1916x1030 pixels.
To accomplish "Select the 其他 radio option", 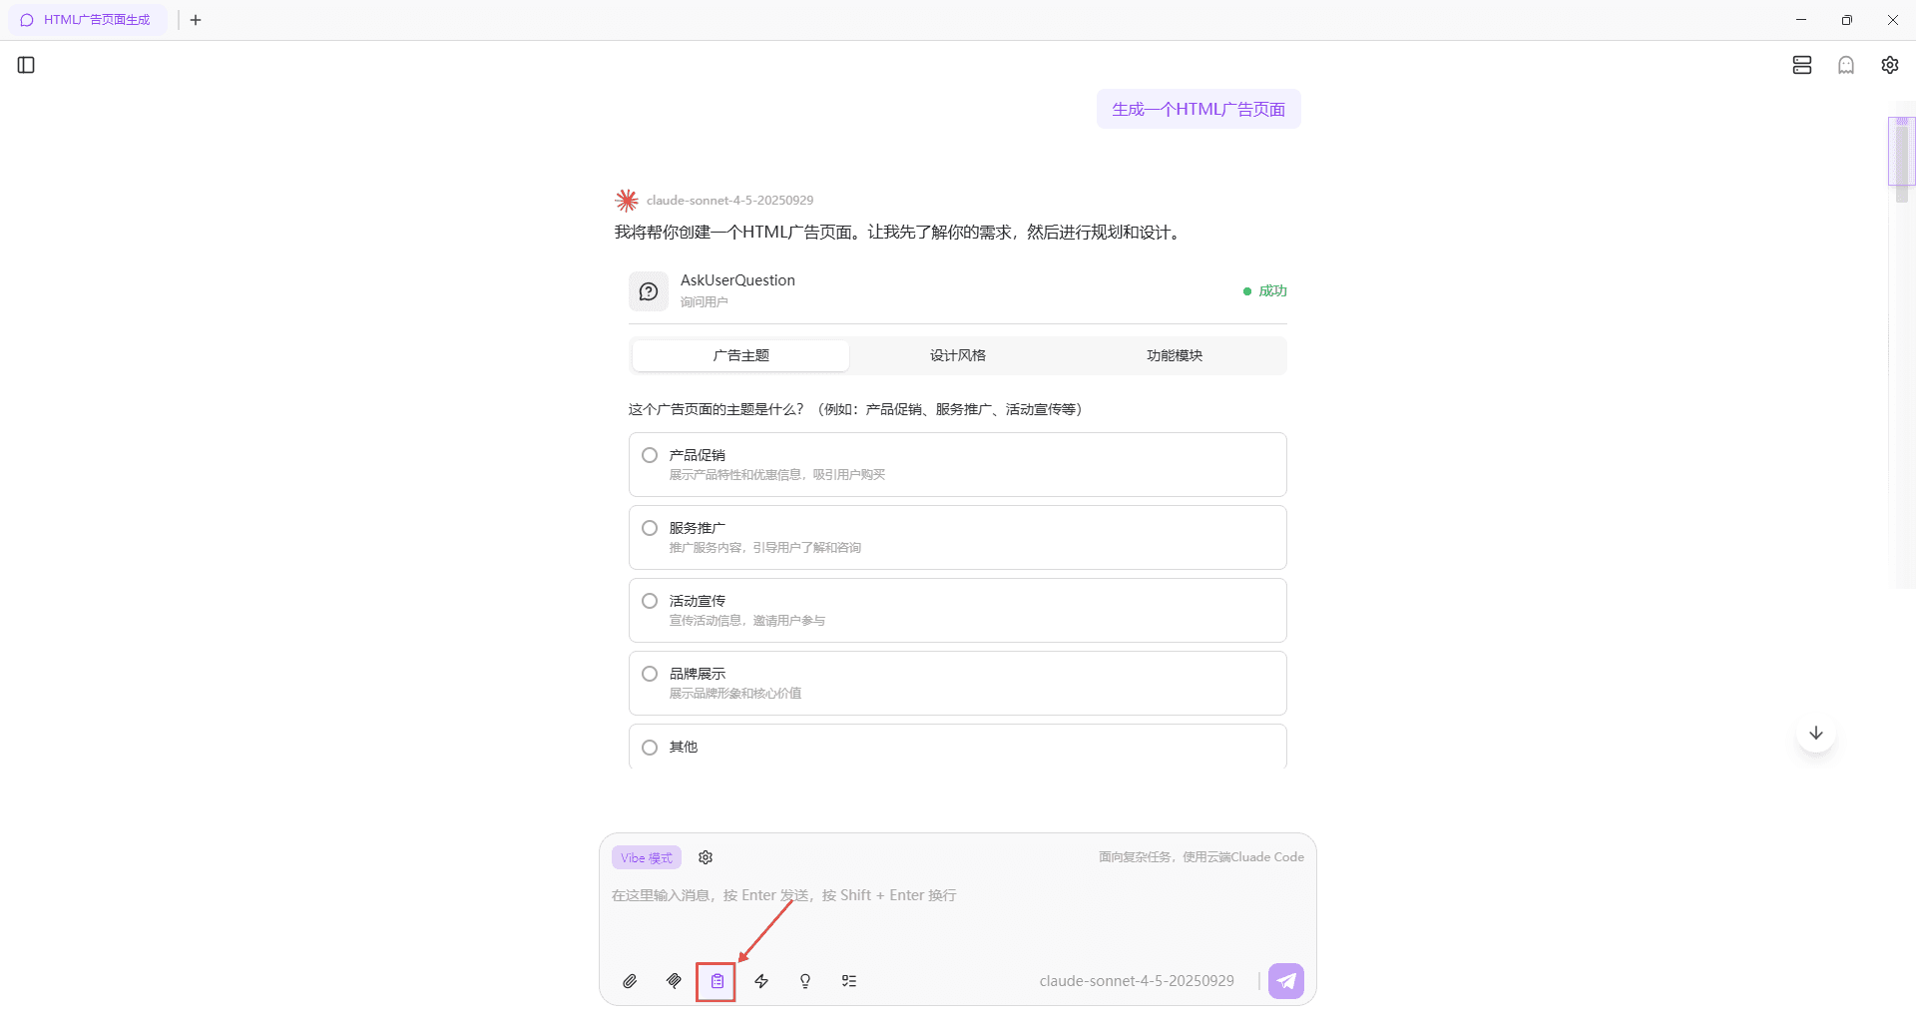I will tap(650, 748).
